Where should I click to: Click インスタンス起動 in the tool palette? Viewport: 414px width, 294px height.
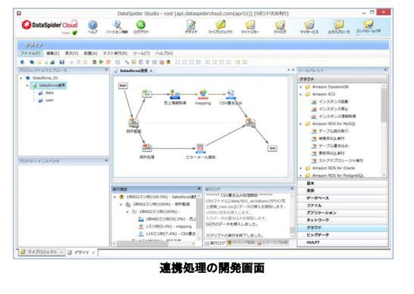[x=334, y=101]
